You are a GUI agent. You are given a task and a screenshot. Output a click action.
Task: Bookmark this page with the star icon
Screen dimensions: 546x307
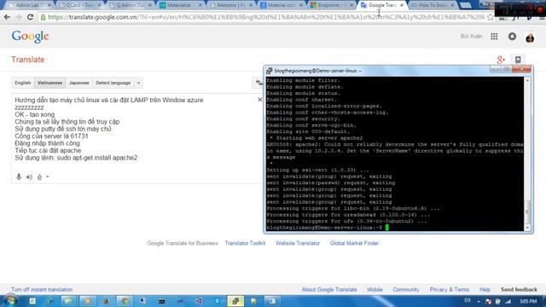(x=491, y=17)
